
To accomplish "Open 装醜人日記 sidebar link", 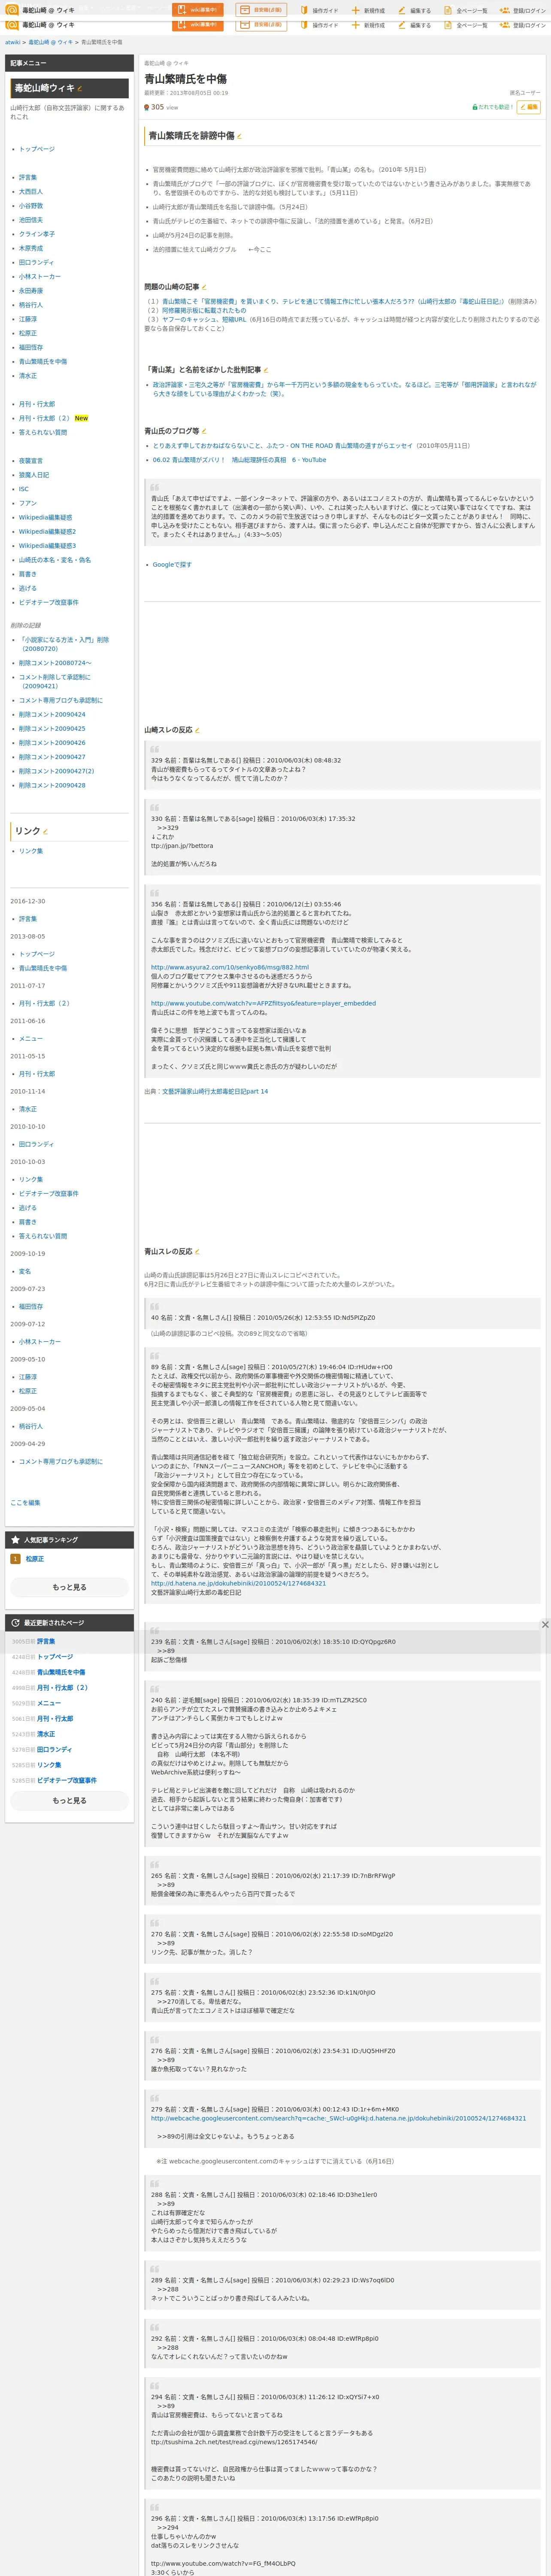I will [x=34, y=475].
